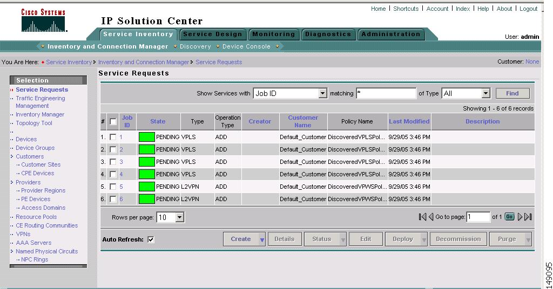Image resolution: width=553 pixels, height=289 pixels.
Task: Go to first page arrow icon
Action: [422, 217]
